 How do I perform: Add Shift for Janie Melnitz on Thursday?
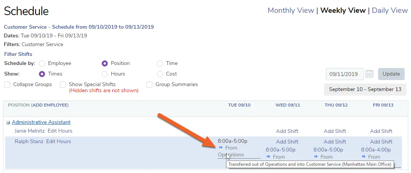pos(335,131)
